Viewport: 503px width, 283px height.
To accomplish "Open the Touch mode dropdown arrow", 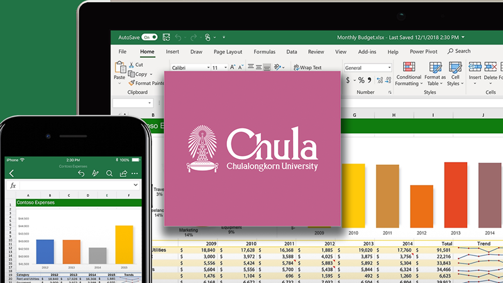I will click(214, 38).
